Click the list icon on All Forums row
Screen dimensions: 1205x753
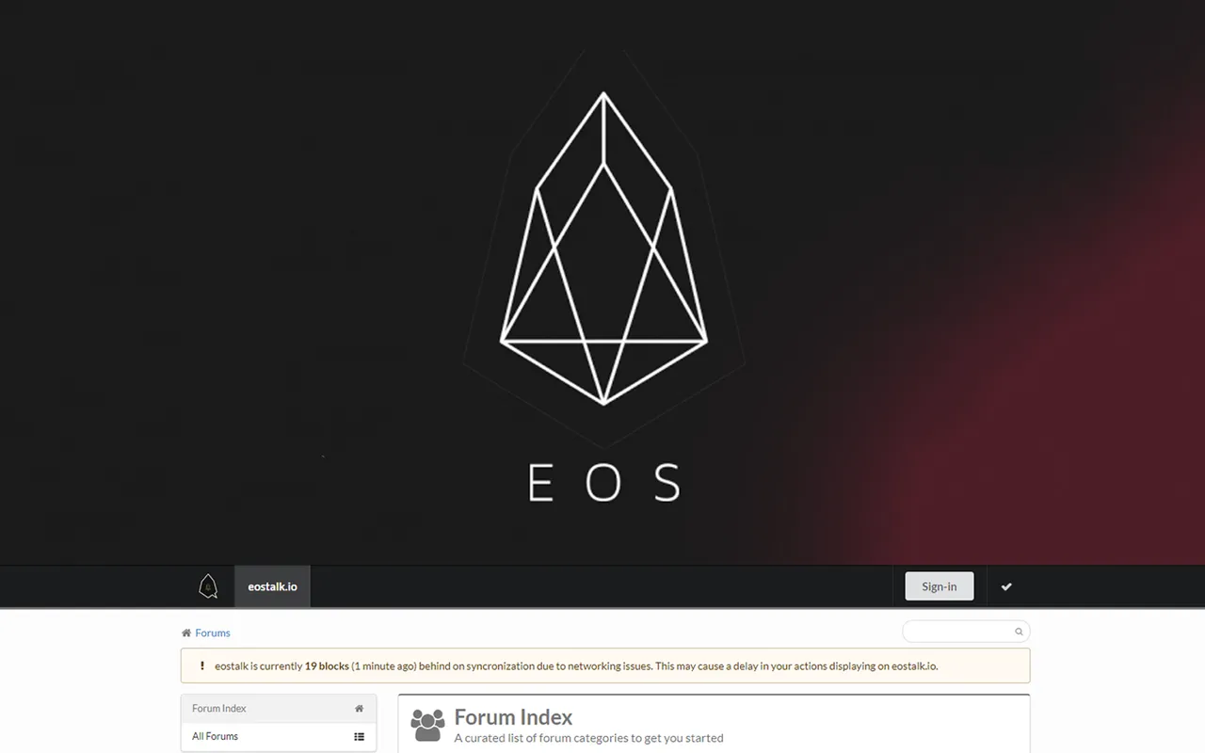(359, 736)
